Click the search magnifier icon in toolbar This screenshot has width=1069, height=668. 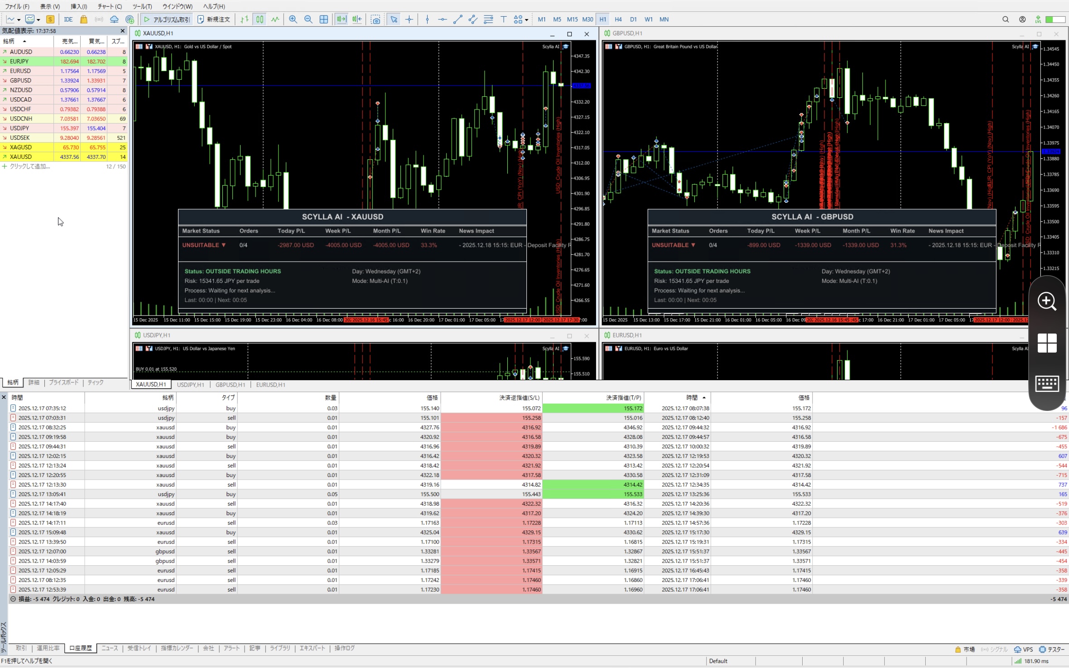1006,19
